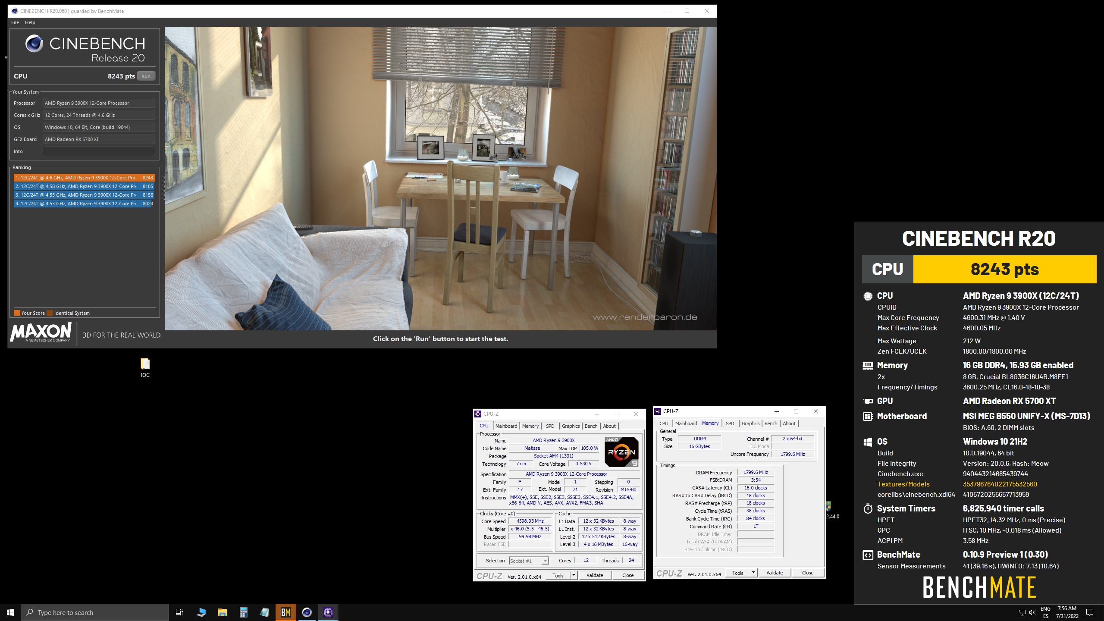Click Validate in the CPU-Z CPU window

coord(595,575)
